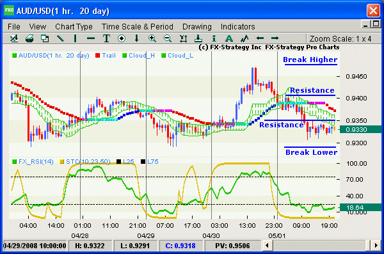Open the Indicators menu
This screenshot has height=254, width=384.
tap(238, 26)
